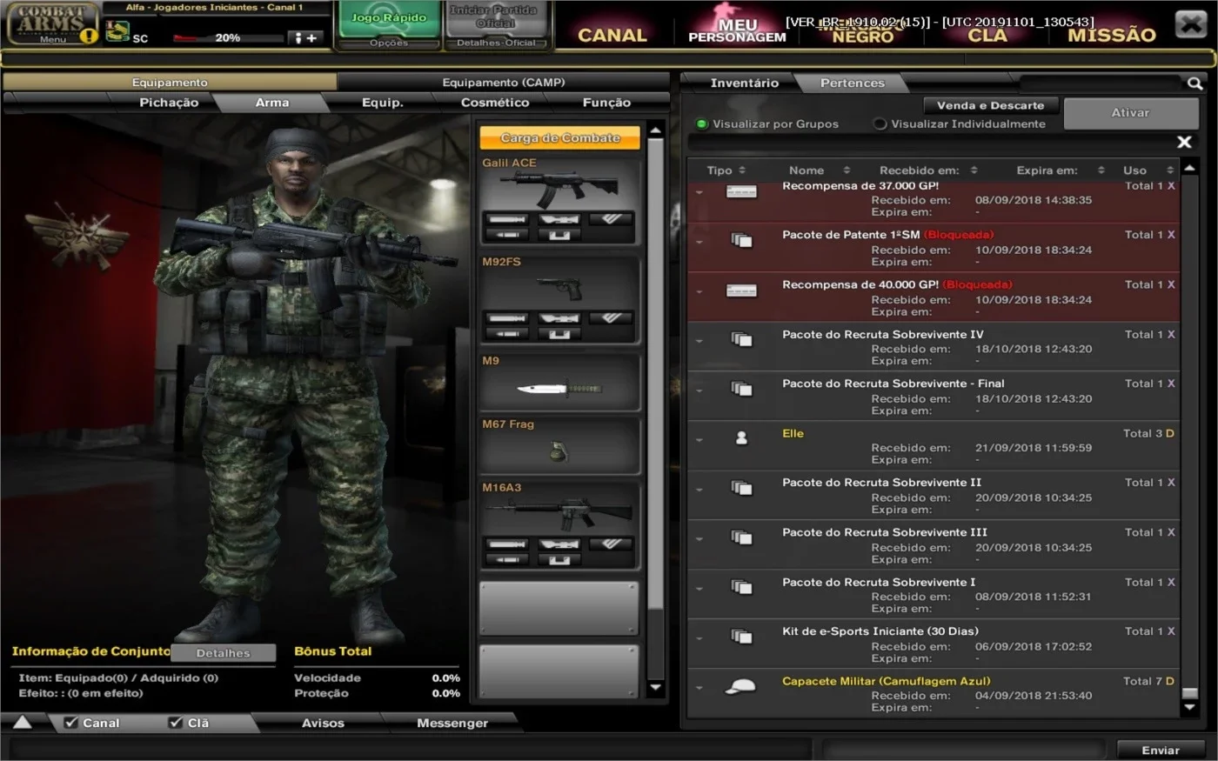The image size is (1218, 761).
Task: Click package icon of Pacote de Patente 1ºSM
Action: 741,240
